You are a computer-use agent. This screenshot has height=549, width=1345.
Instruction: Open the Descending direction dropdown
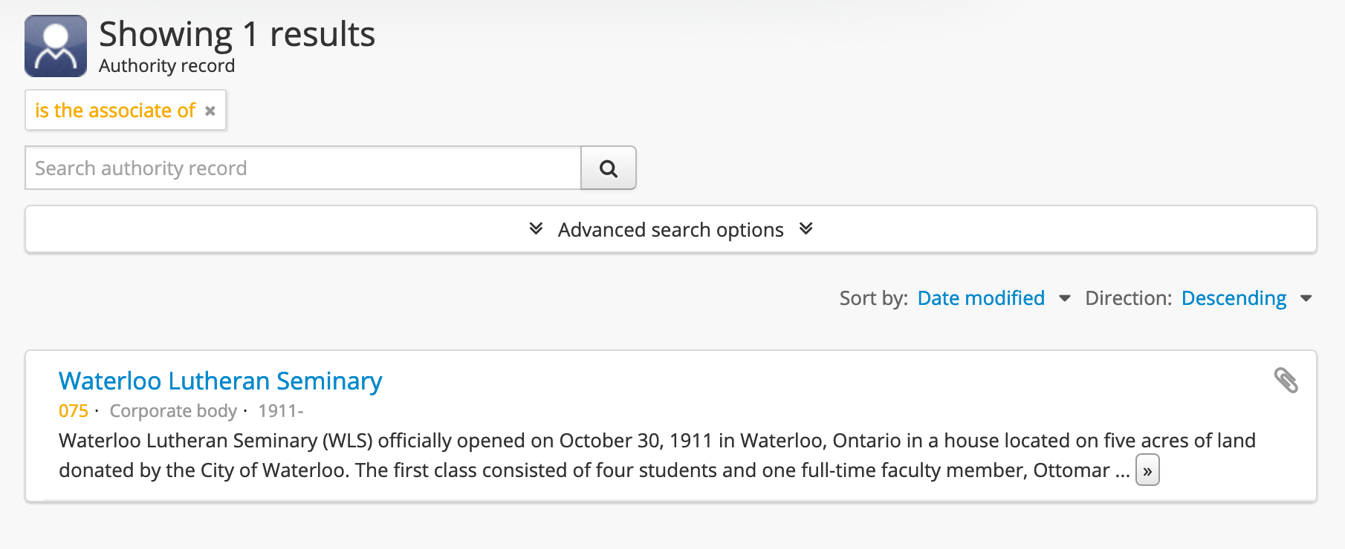coord(1234,298)
